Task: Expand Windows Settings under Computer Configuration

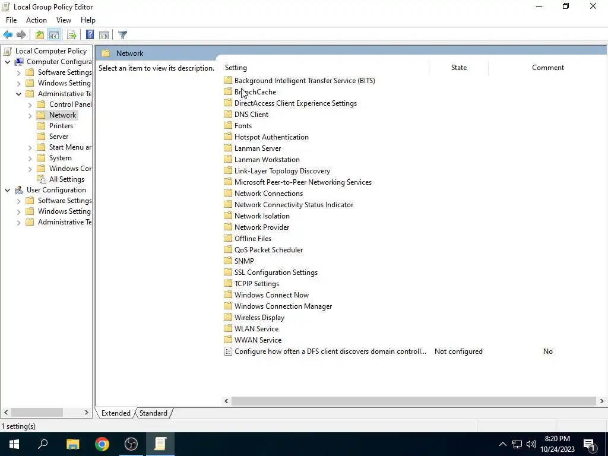Action: 18,83
